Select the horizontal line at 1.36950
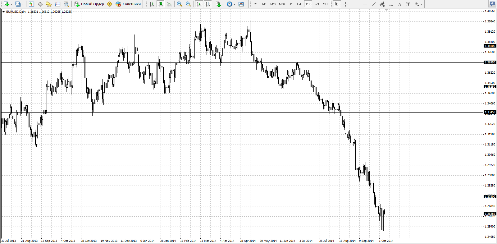The height and width of the screenshot is (244, 497). click(242, 62)
